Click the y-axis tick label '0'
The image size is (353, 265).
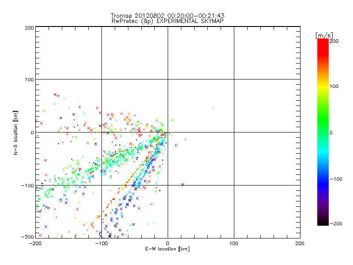pyautogui.click(x=32, y=132)
